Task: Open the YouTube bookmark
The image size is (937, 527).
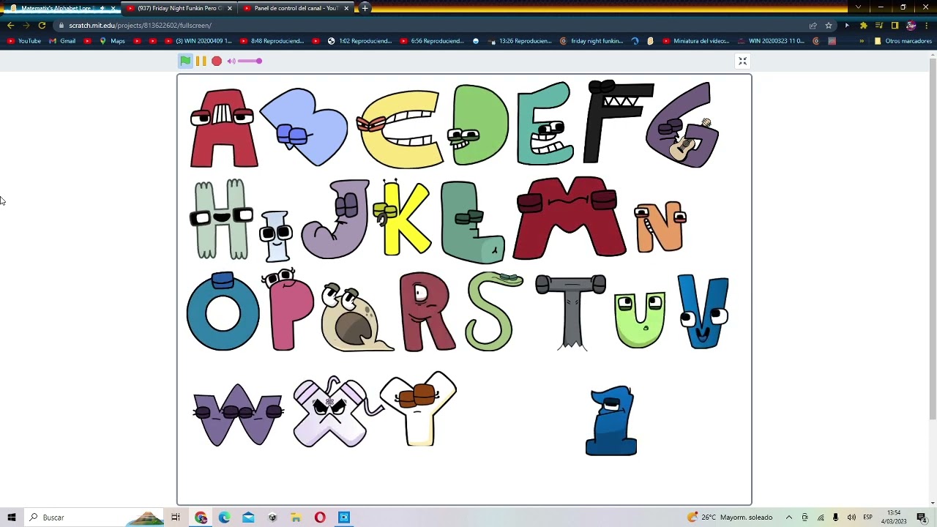Action: click(x=24, y=41)
